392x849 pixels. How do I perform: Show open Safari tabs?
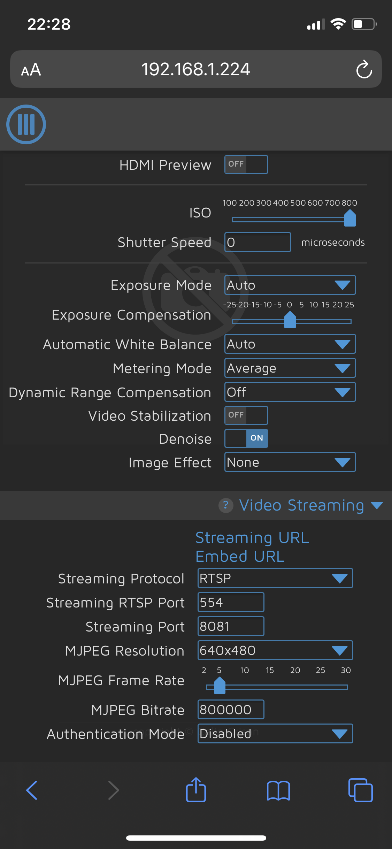point(361,790)
